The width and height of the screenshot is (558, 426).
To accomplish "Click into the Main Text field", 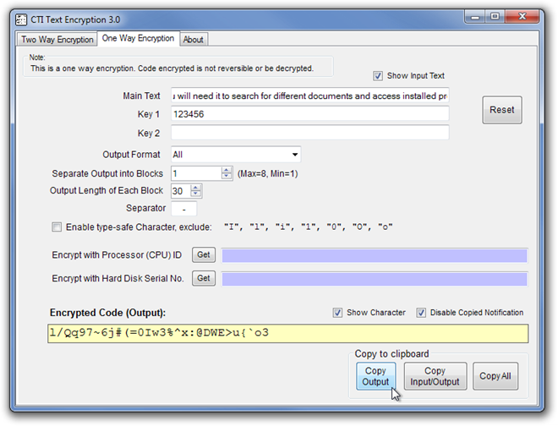I will pyautogui.click(x=310, y=96).
